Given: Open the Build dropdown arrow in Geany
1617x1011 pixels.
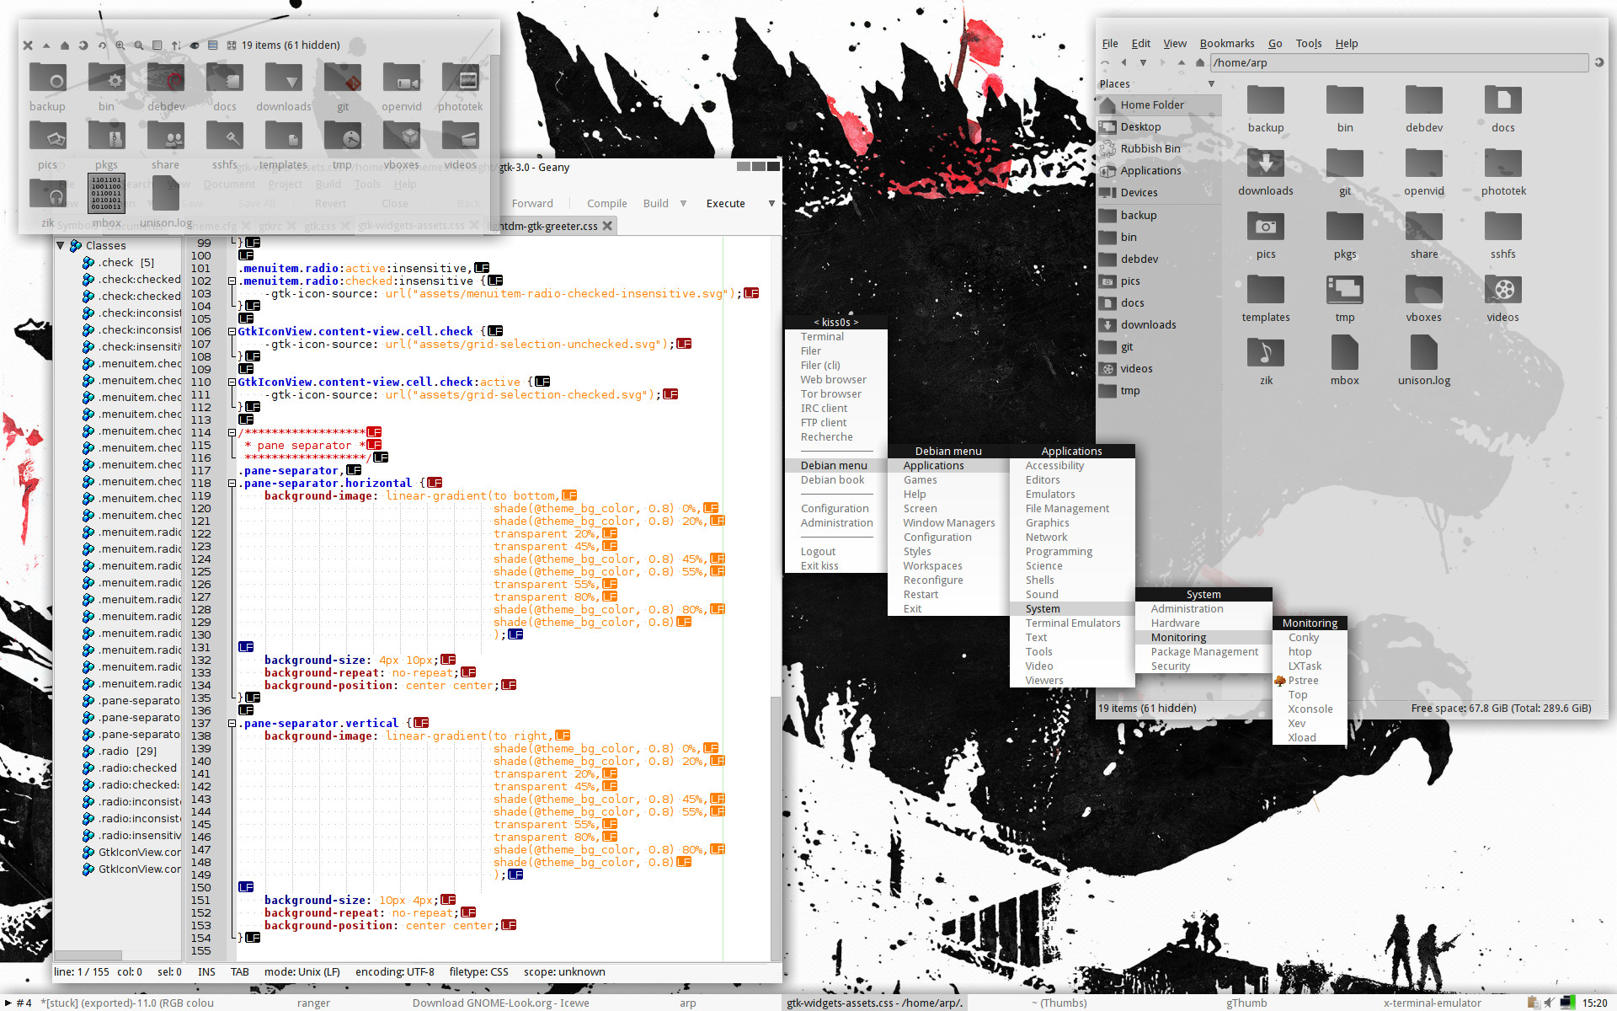Looking at the screenshot, I should coord(683,204).
